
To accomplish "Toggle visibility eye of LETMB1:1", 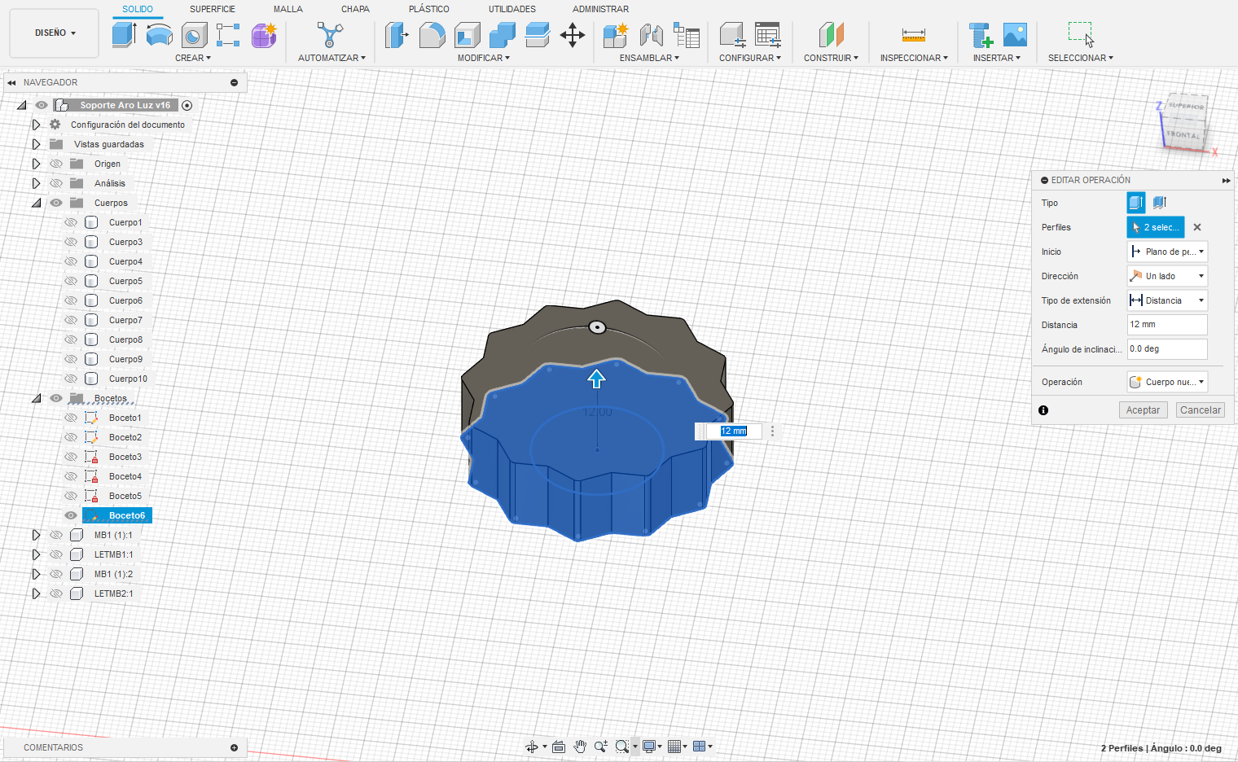I will click(56, 554).
